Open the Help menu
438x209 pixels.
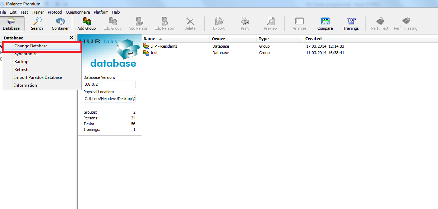[116, 12]
